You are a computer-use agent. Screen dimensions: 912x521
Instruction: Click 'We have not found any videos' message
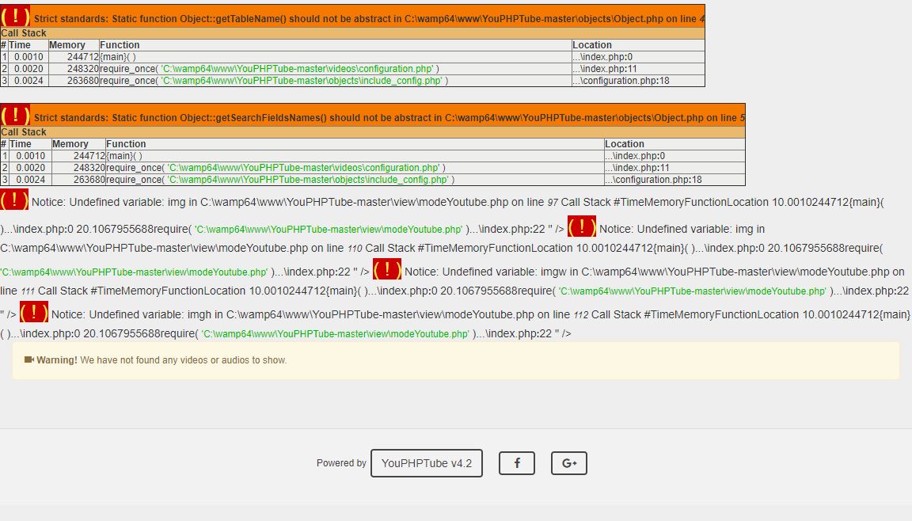click(183, 360)
